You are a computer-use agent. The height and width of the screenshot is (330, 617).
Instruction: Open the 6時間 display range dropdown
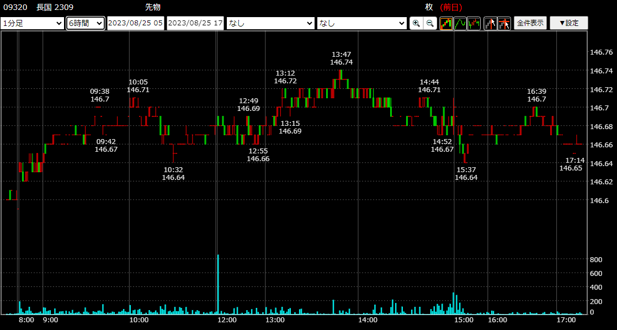(86, 23)
